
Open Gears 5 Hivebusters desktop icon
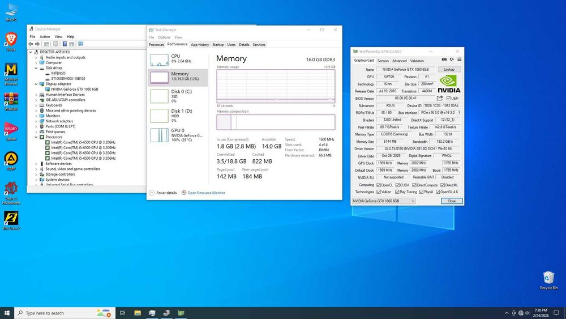(11, 193)
